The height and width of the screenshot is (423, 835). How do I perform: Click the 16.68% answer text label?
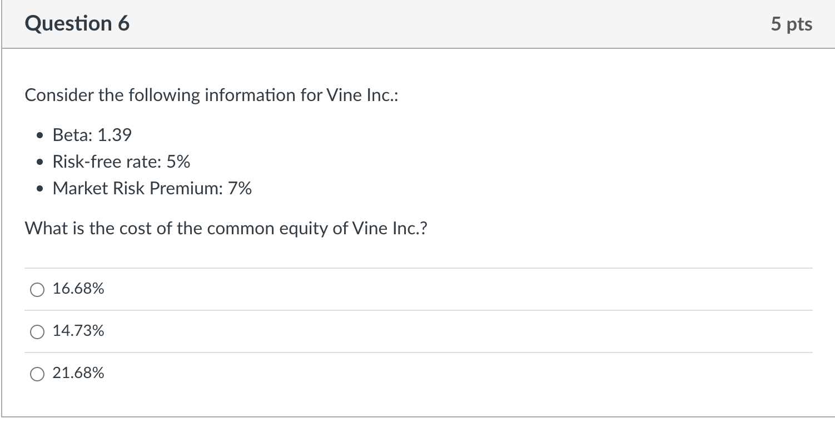coord(78,289)
